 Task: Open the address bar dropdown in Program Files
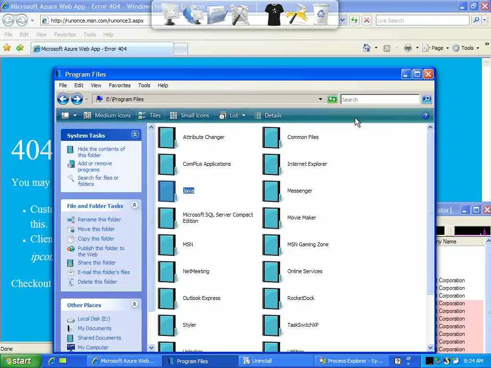pos(320,100)
